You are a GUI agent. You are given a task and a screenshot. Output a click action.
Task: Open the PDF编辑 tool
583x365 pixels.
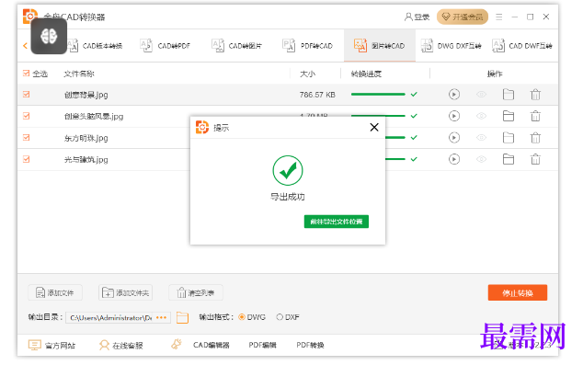point(262,345)
